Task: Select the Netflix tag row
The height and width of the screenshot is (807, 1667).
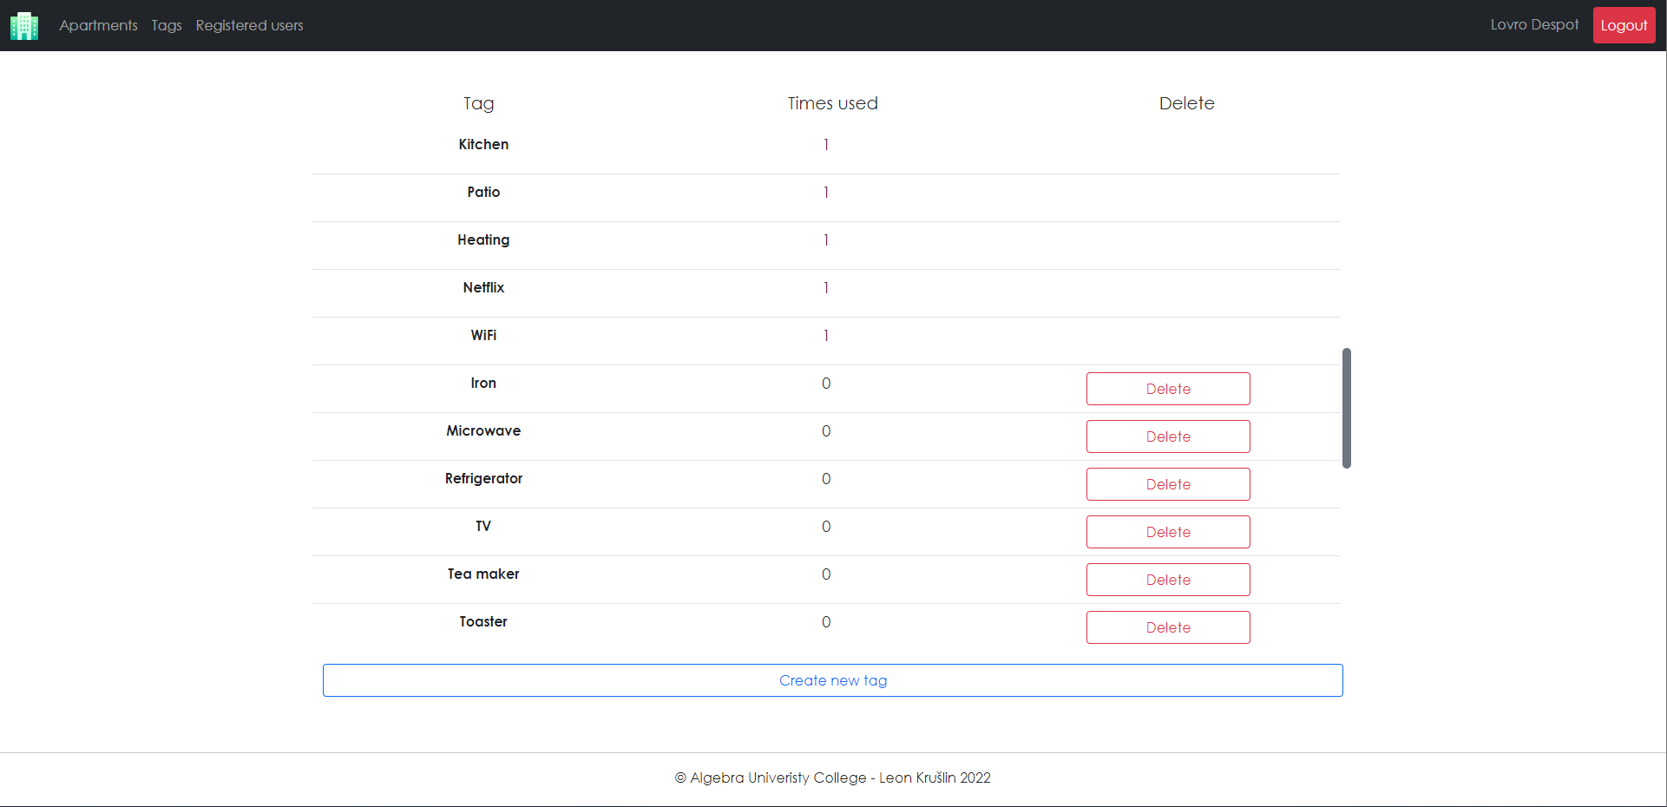Action: click(483, 287)
